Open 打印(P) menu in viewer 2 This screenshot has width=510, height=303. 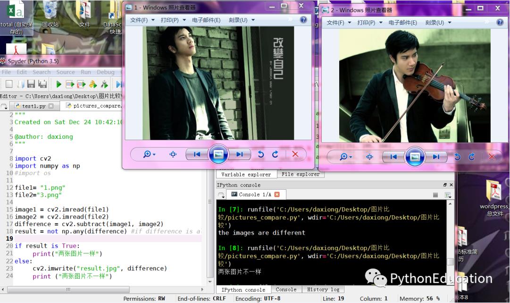pyautogui.click(x=369, y=23)
